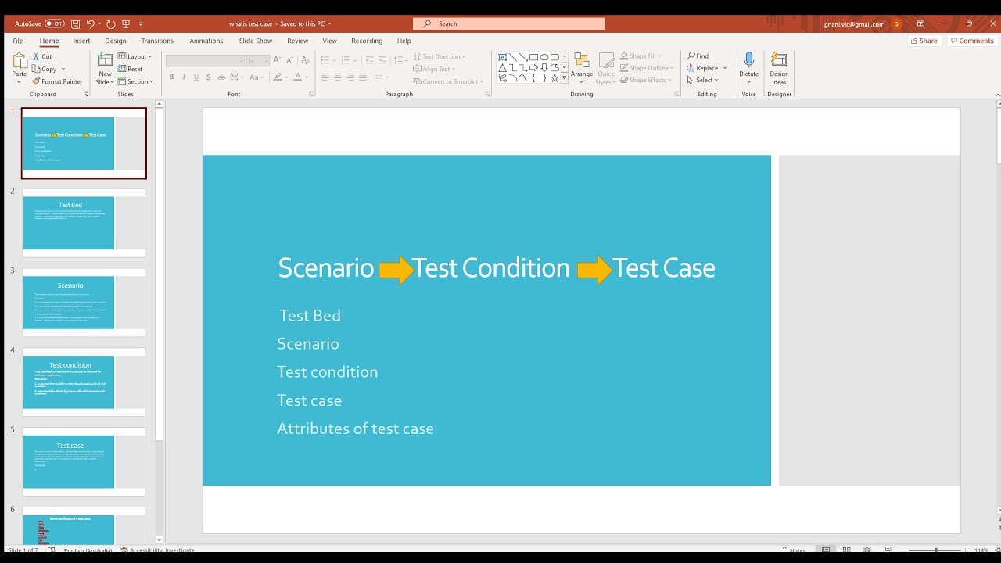
Task: Open the Section dropdown
Action: click(x=136, y=81)
